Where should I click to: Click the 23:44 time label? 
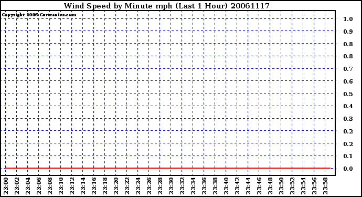coord(248,186)
